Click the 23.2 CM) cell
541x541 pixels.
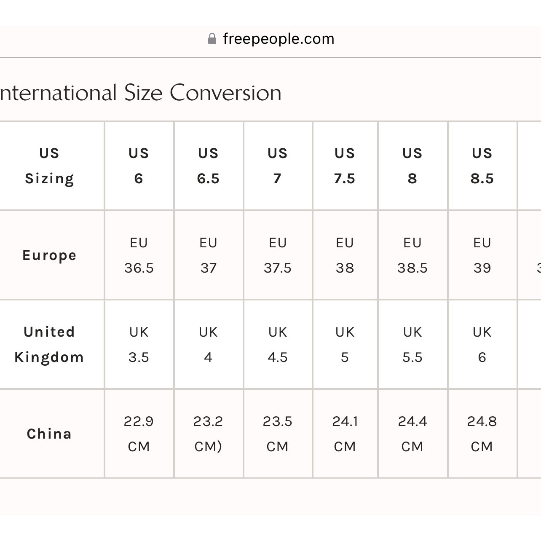coord(209,434)
